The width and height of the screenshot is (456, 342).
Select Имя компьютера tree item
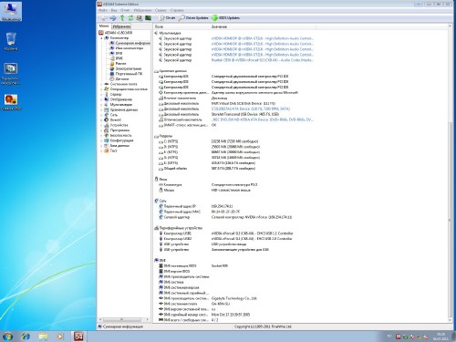(x=127, y=48)
